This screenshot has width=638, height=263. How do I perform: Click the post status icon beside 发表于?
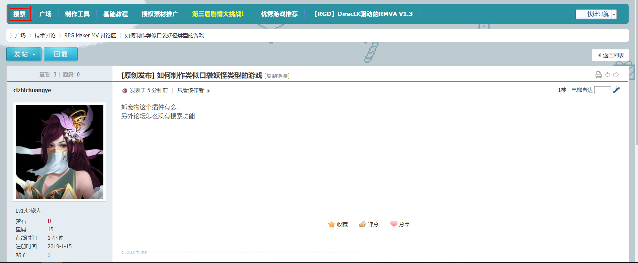[125, 90]
